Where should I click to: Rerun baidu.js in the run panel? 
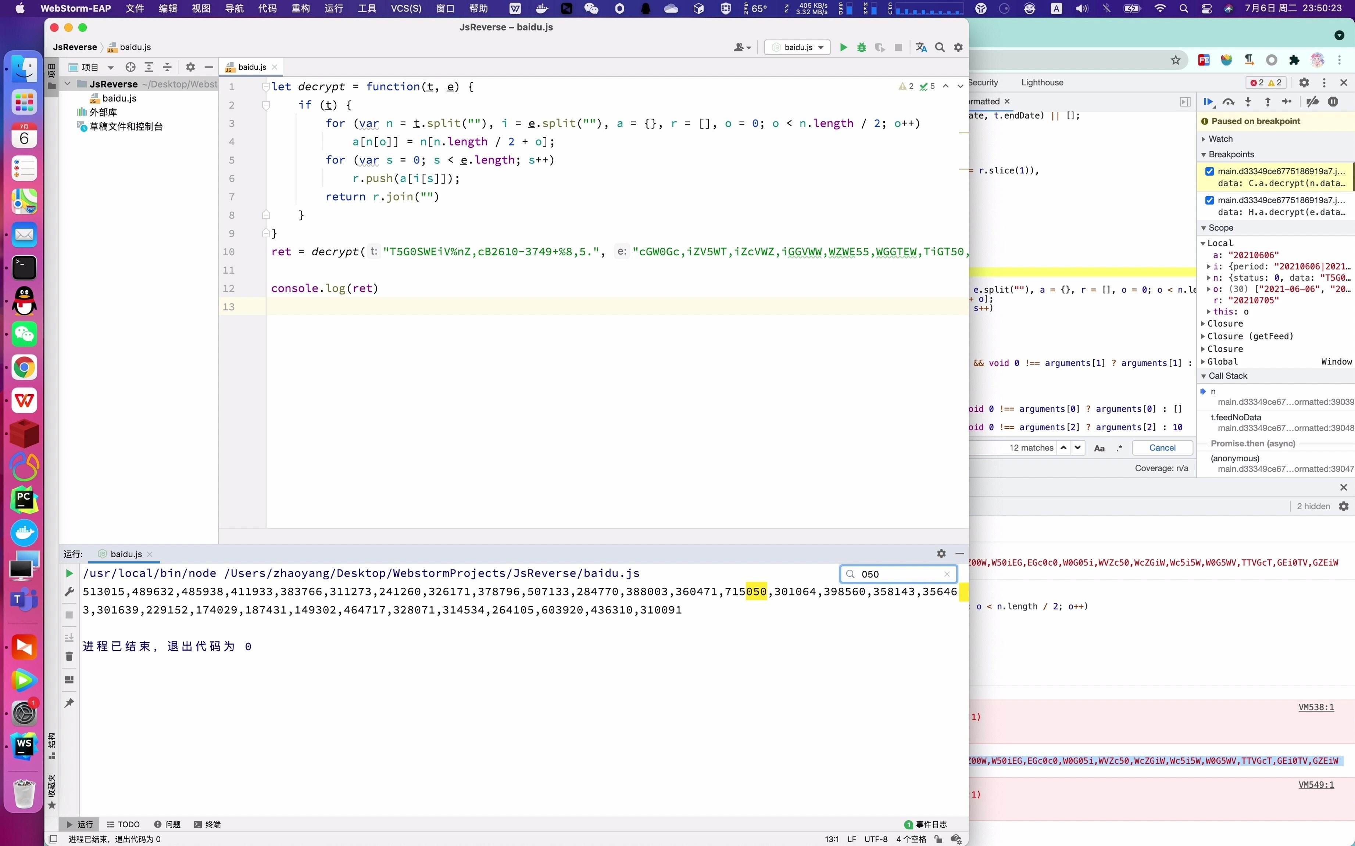69,573
